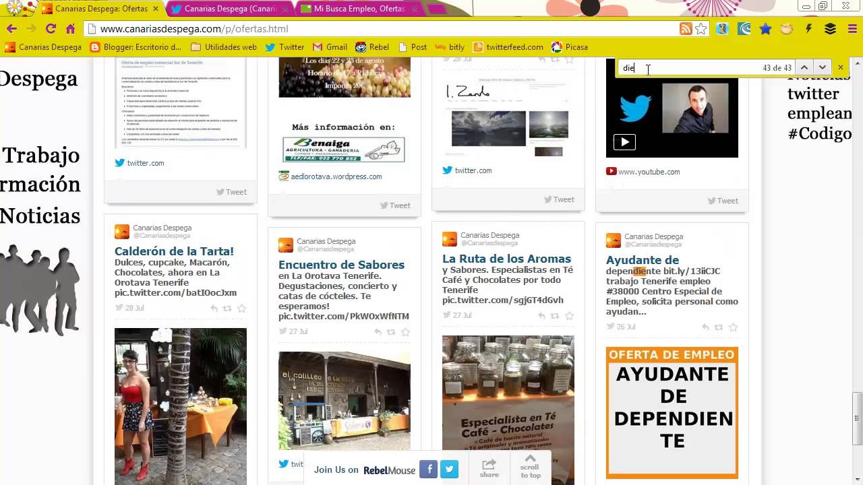Open the bitly bookmark
Screen dimensions: 863x485
(450, 47)
